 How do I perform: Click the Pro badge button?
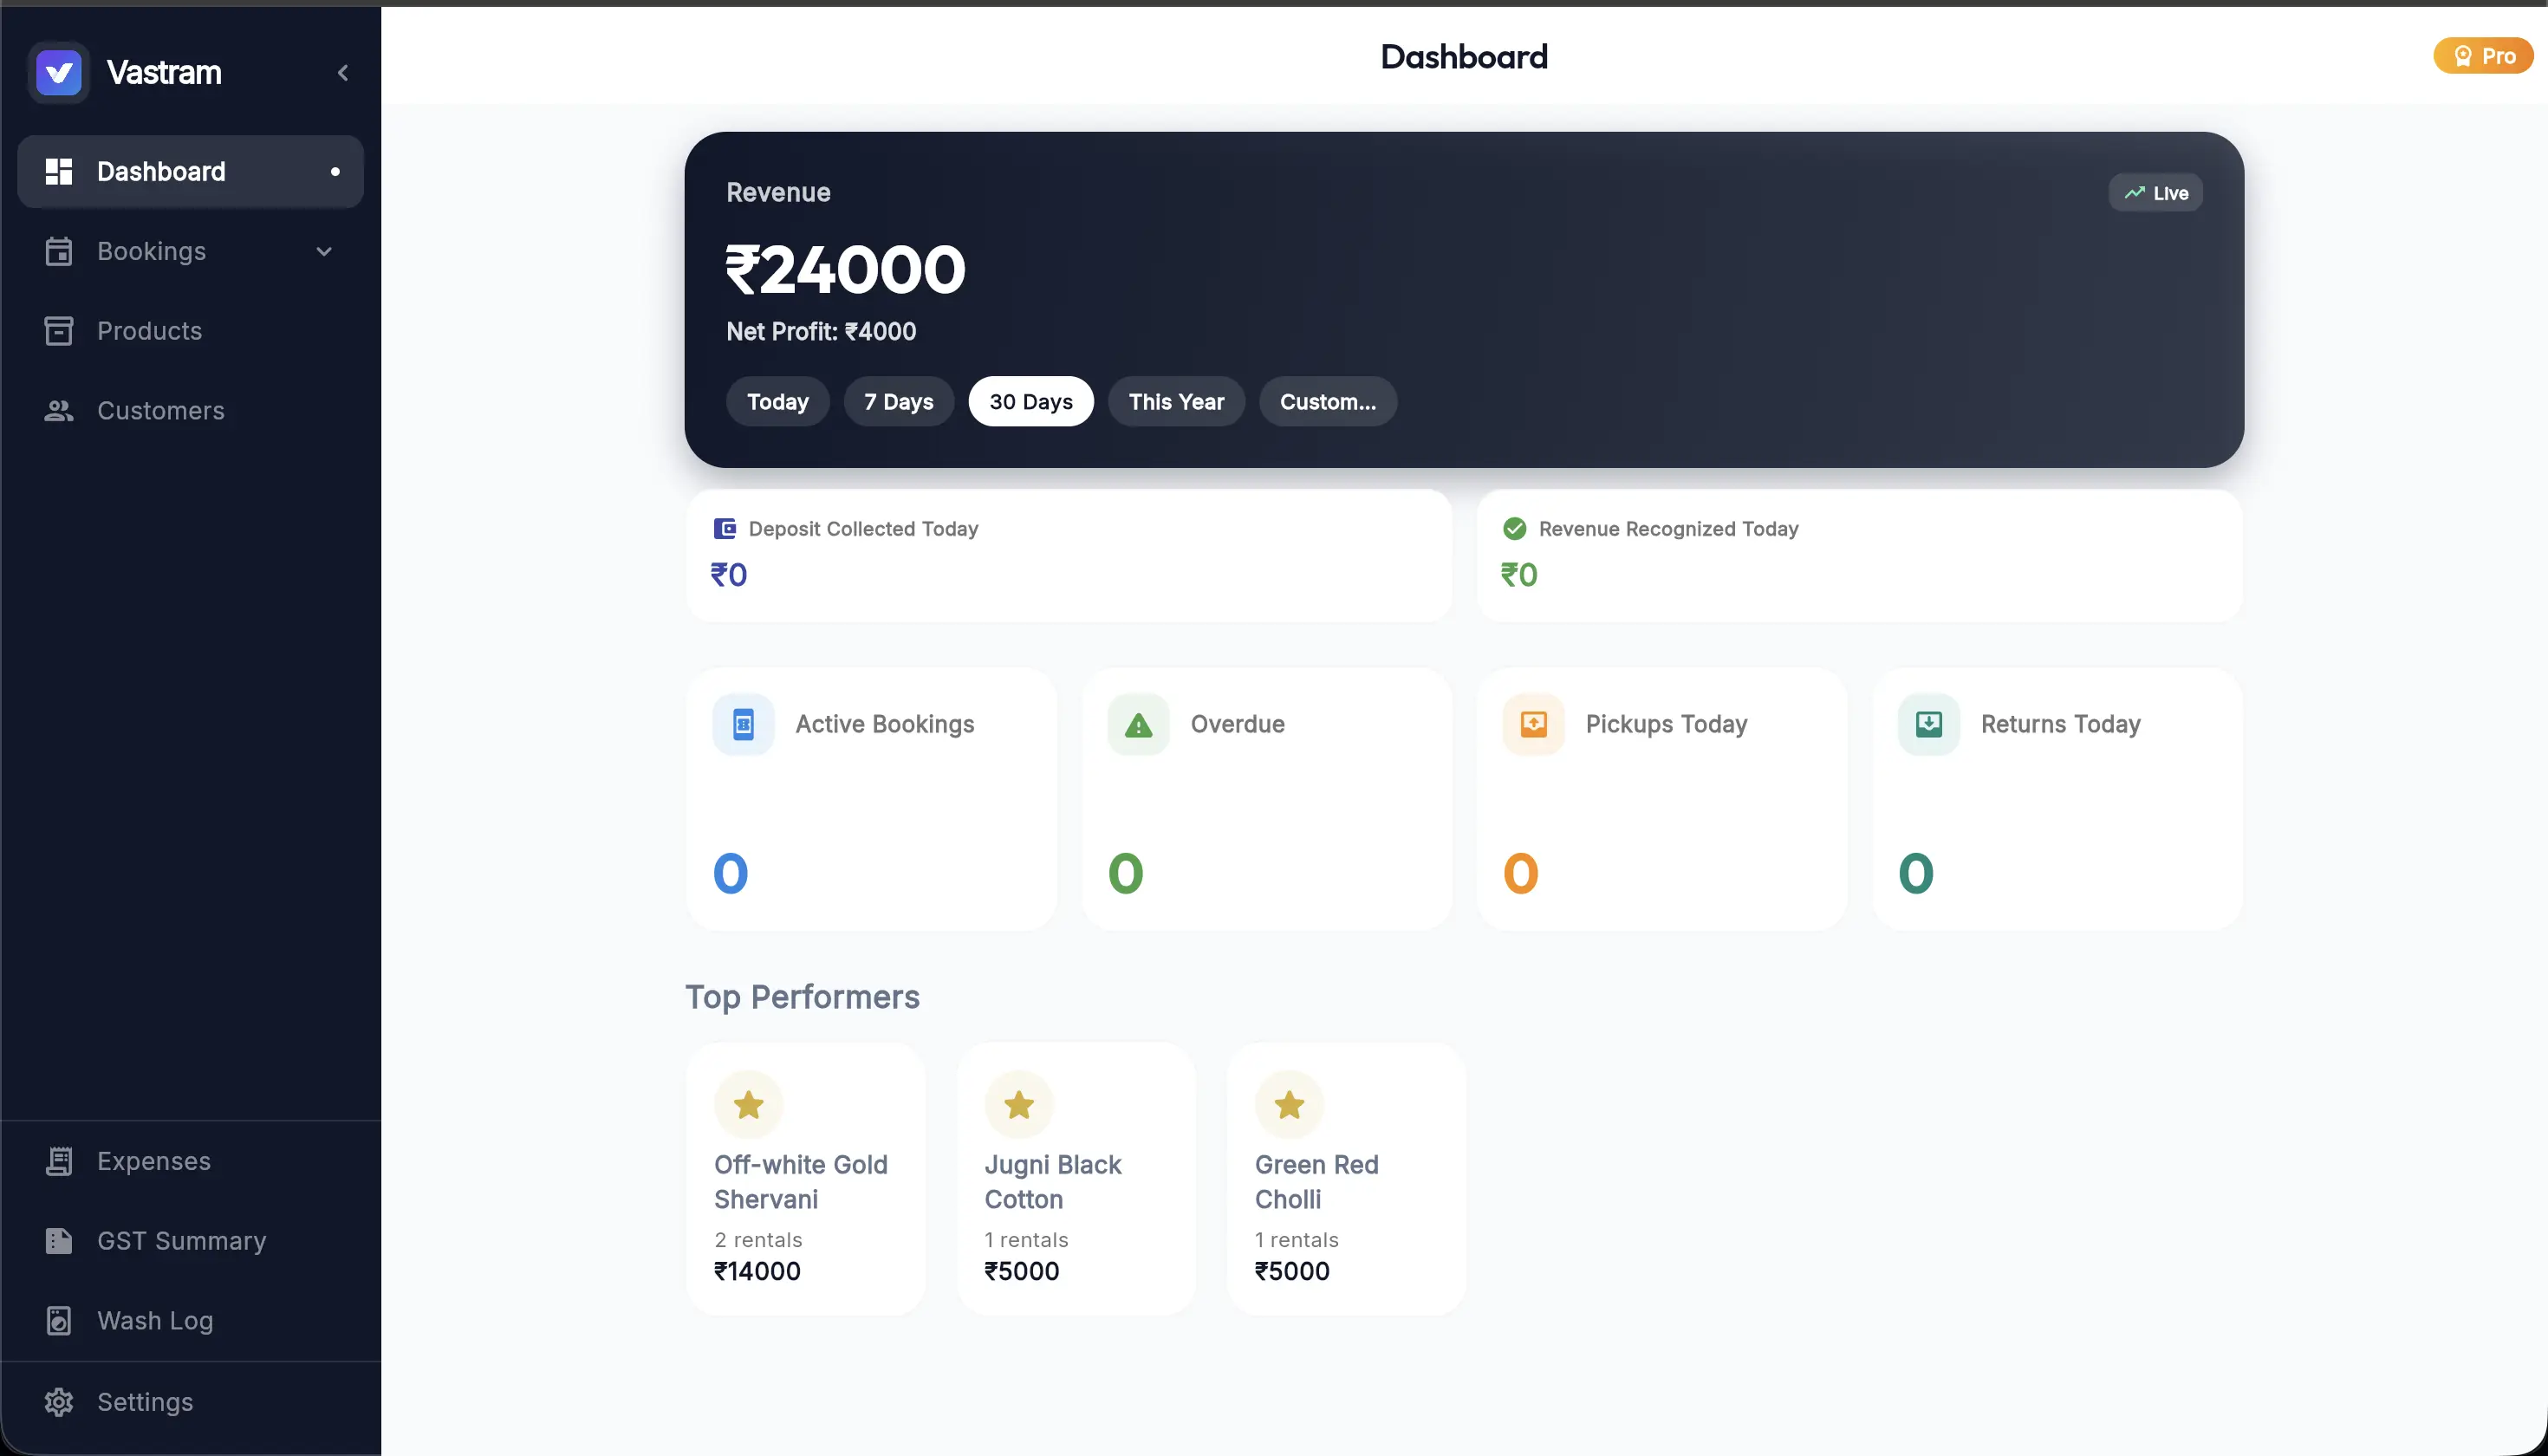2483,56
